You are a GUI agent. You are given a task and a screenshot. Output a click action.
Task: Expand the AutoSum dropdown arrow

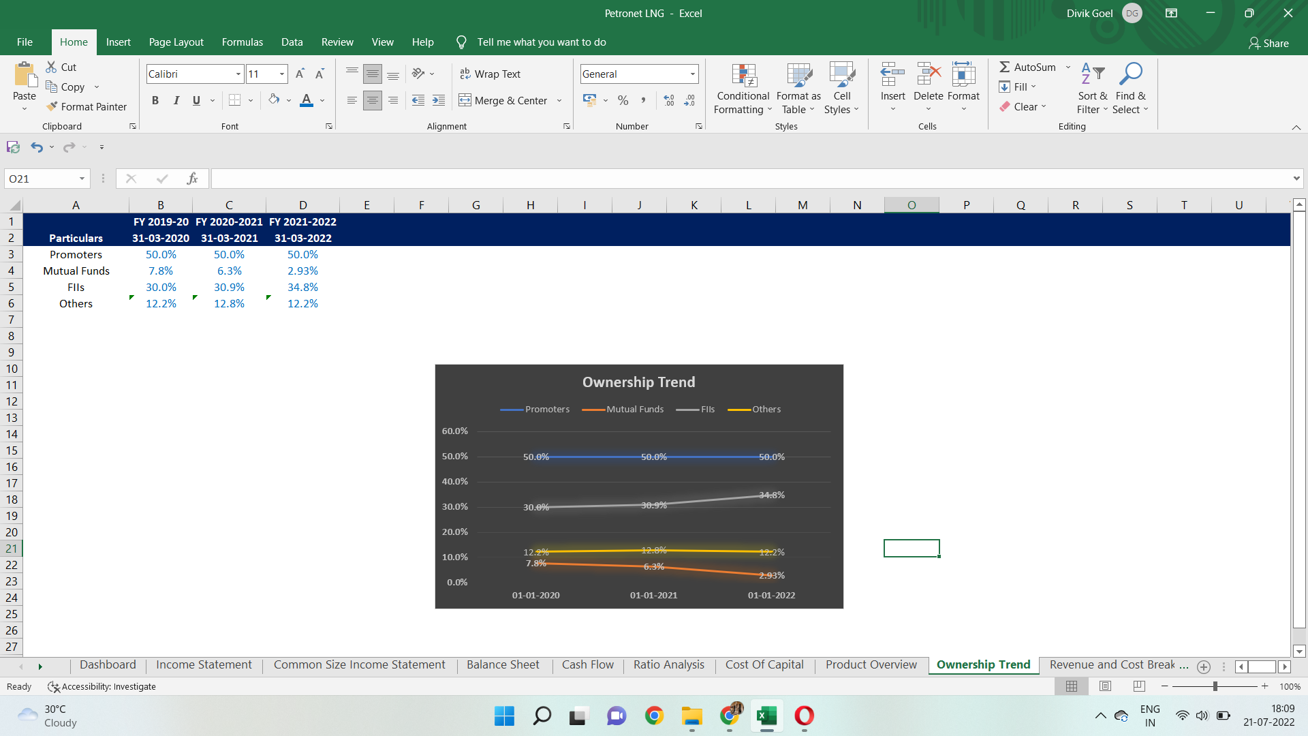click(x=1068, y=67)
